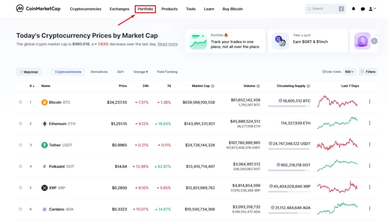The height and width of the screenshot is (222, 388).
Task: Open the chat bubble icon
Action: coord(363,9)
